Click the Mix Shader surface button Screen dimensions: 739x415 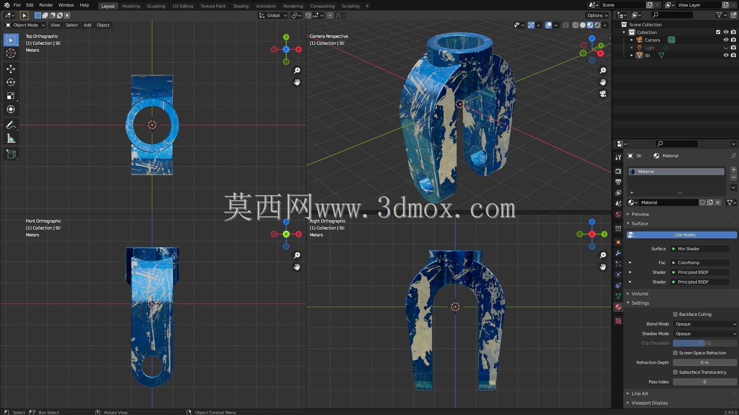point(700,249)
